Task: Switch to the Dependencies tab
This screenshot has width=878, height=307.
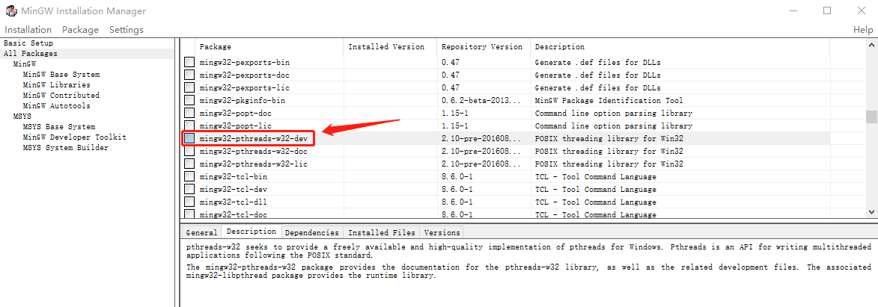Action: coord(311,232)
